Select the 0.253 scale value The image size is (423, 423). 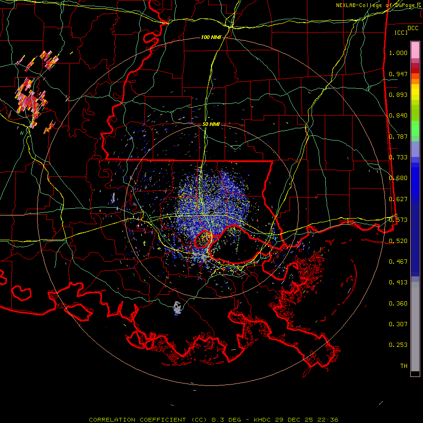(398, 345)
